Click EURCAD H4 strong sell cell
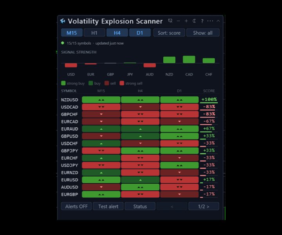This screenshot has height=235, width=282. pyautogui.click(x=140, y=121)
